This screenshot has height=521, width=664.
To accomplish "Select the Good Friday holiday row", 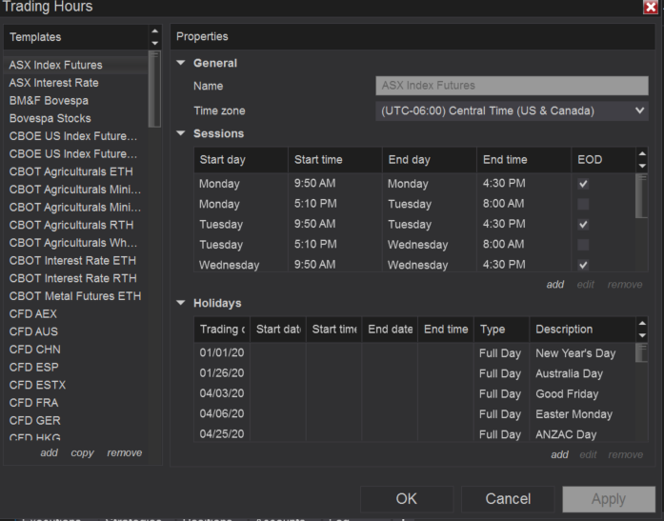I will pyautogui.click(x=415, y=393).
